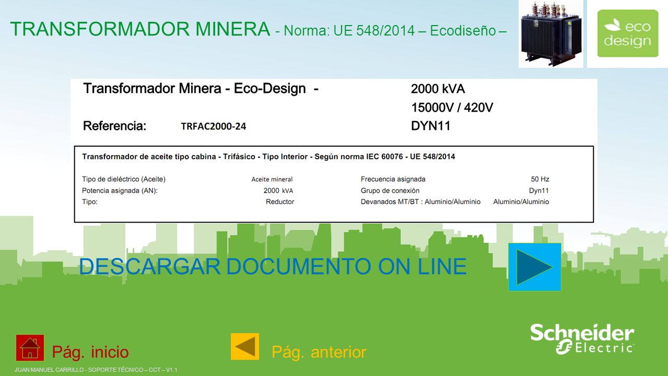Click the transformer product photo

click(x=550, y=33)
